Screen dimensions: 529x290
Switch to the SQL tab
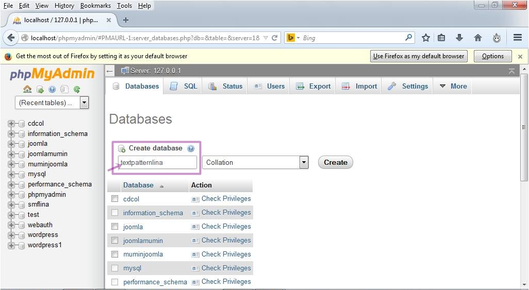pyautogui.click(x=184, y=87)
